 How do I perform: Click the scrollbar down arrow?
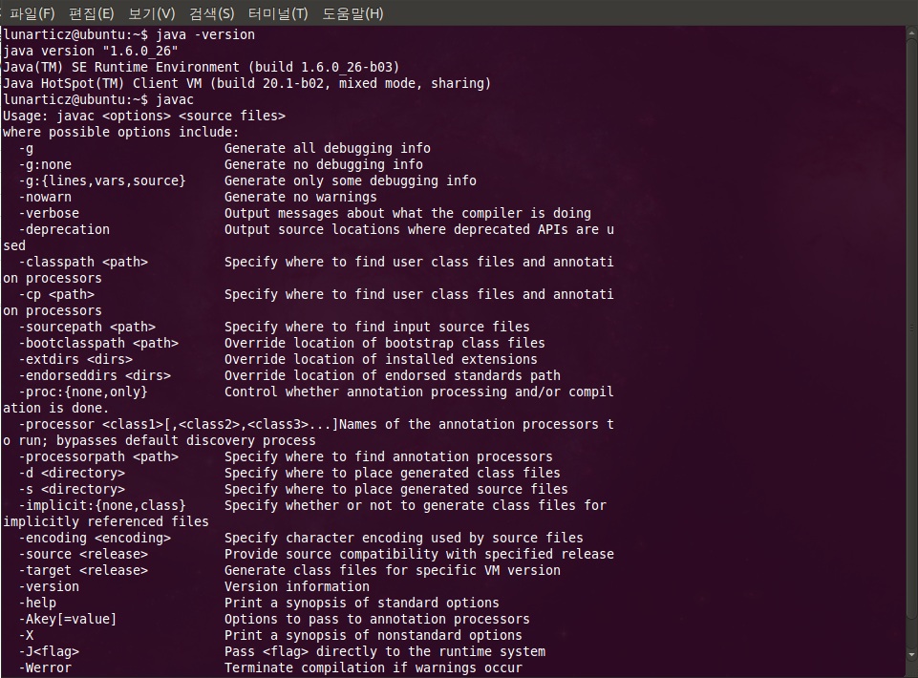click(x=911, y=654)
